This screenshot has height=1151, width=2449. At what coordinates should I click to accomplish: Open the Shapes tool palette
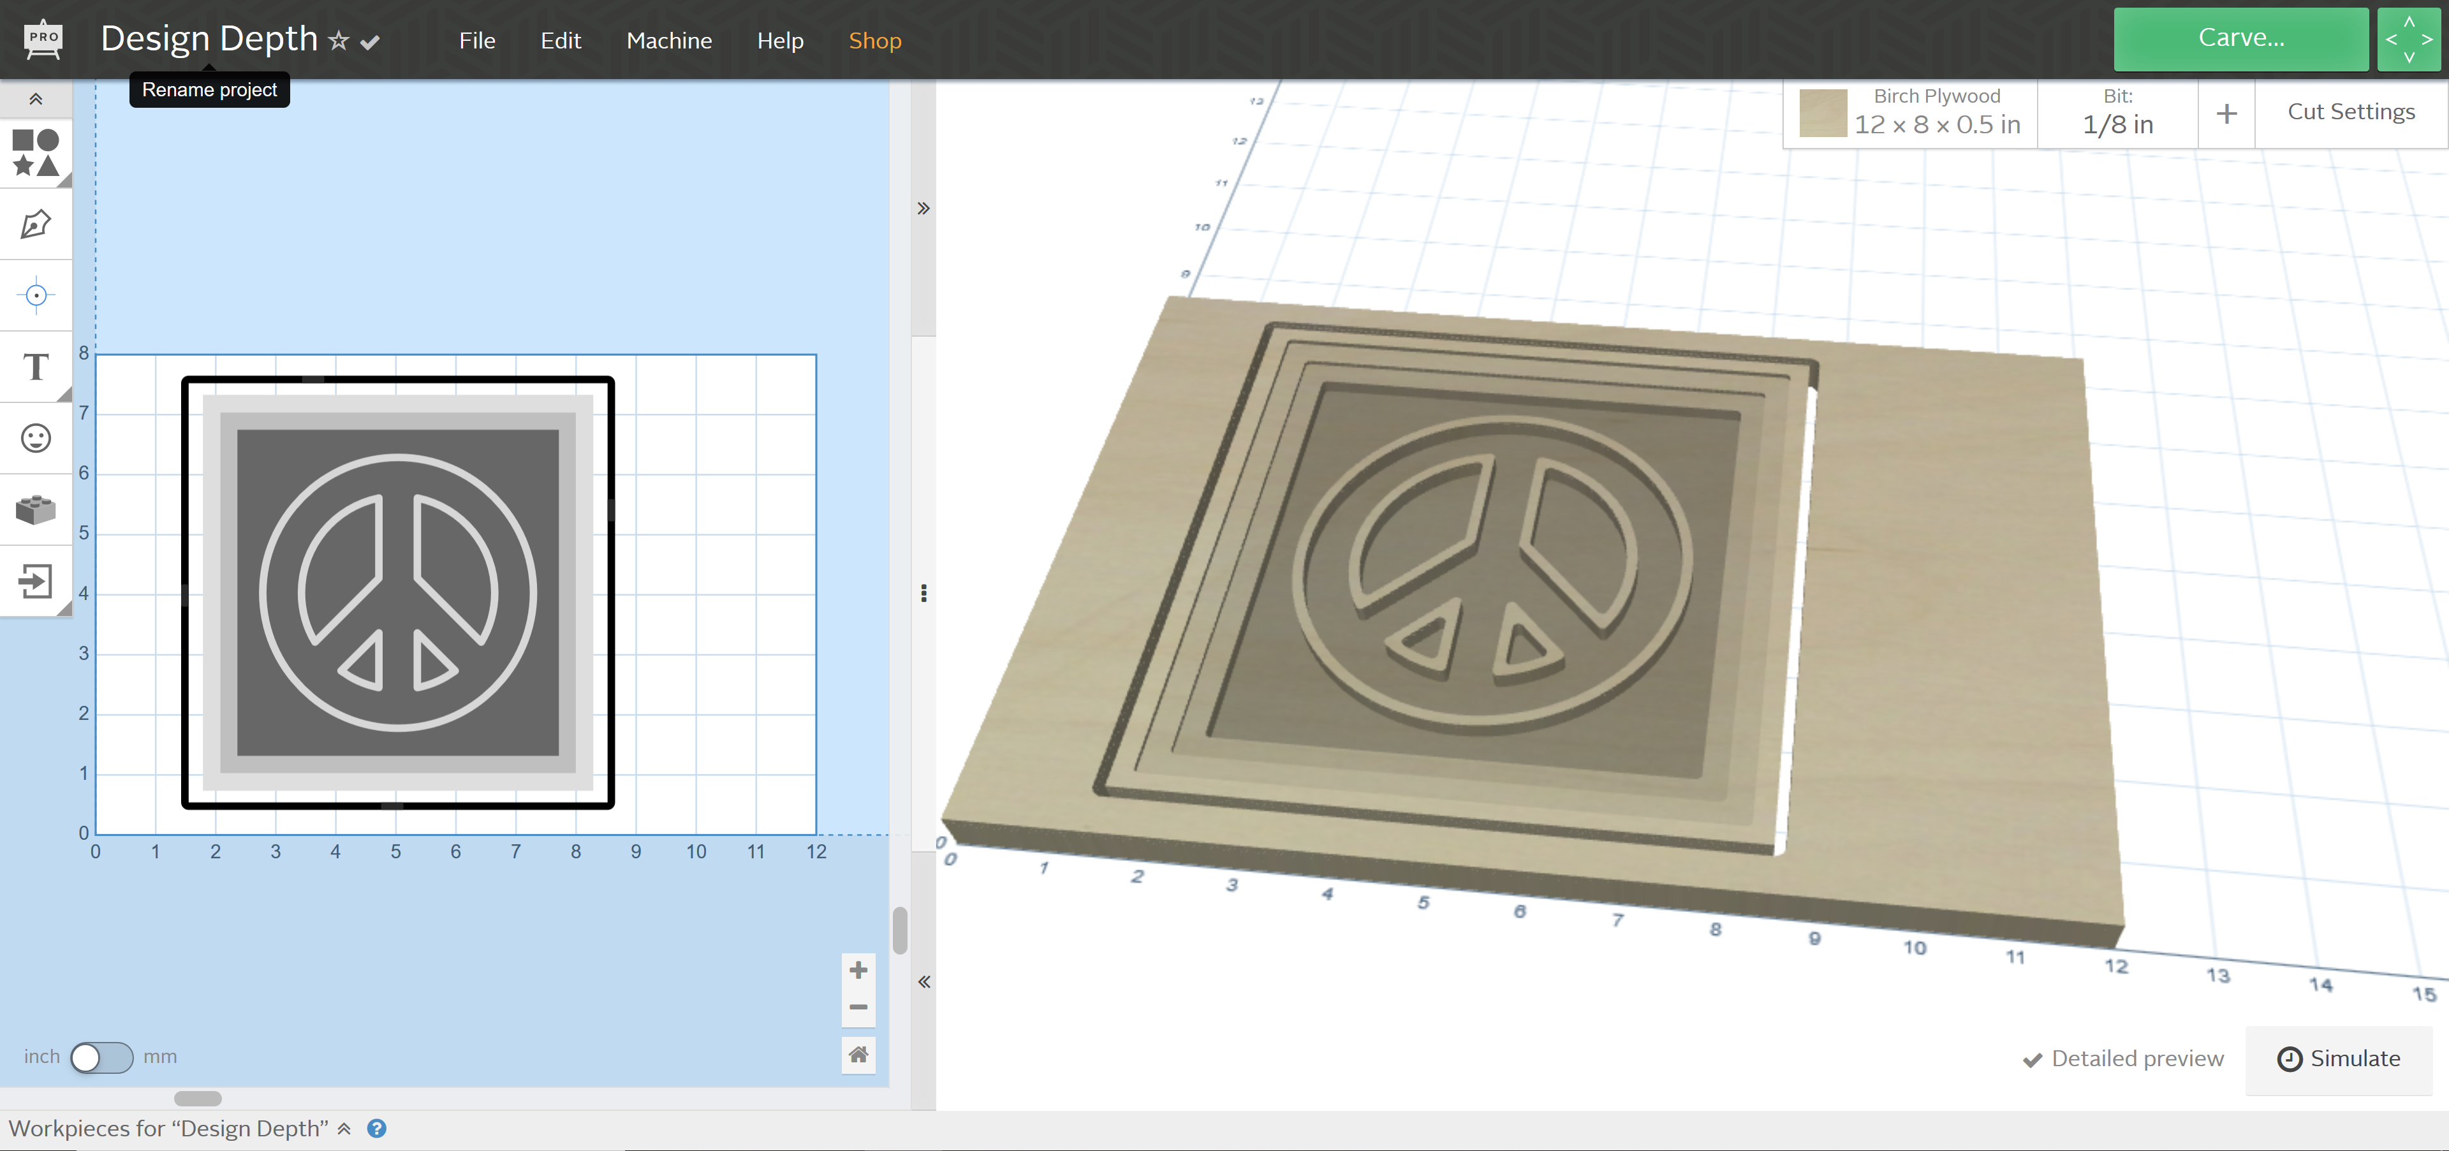click(35, 153)
